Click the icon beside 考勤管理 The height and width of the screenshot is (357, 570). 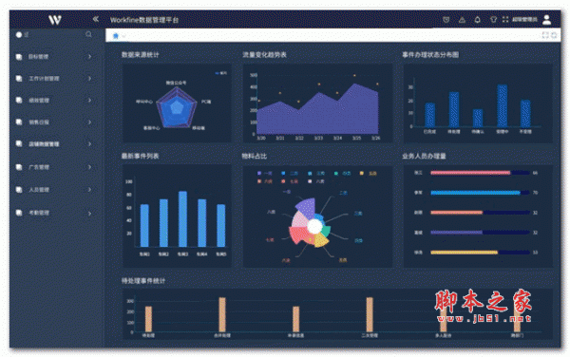tap(19, 213)
